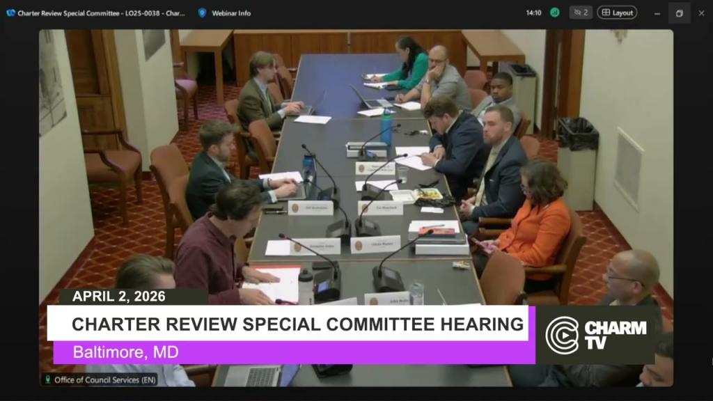Image resolution: width=713 pixels, height=401 pixels.
Task: Open the Webinar Info shield icon
Action: click(x=203, y=13)
